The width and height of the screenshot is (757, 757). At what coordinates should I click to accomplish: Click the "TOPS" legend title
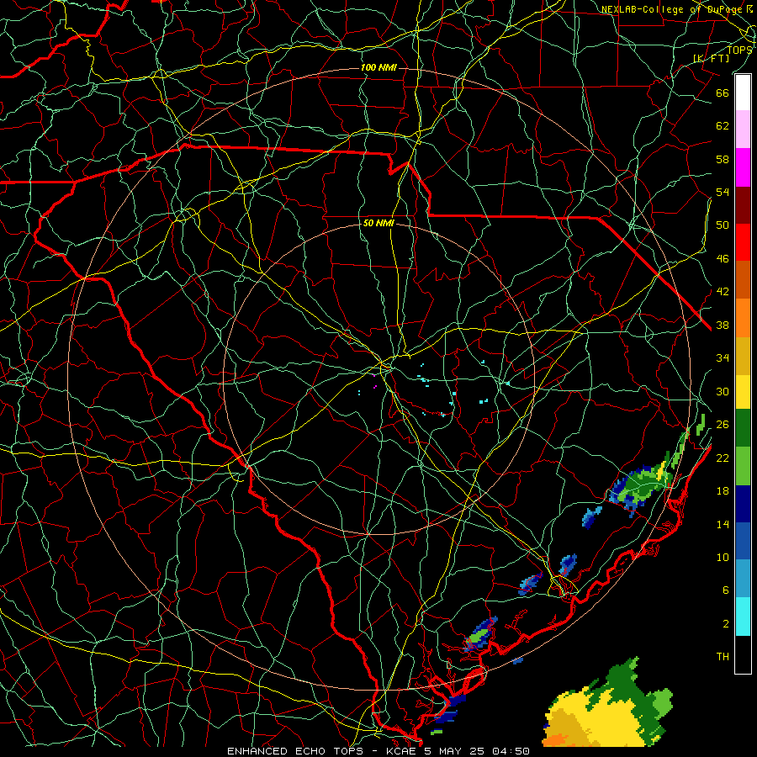tap(739, 50)
